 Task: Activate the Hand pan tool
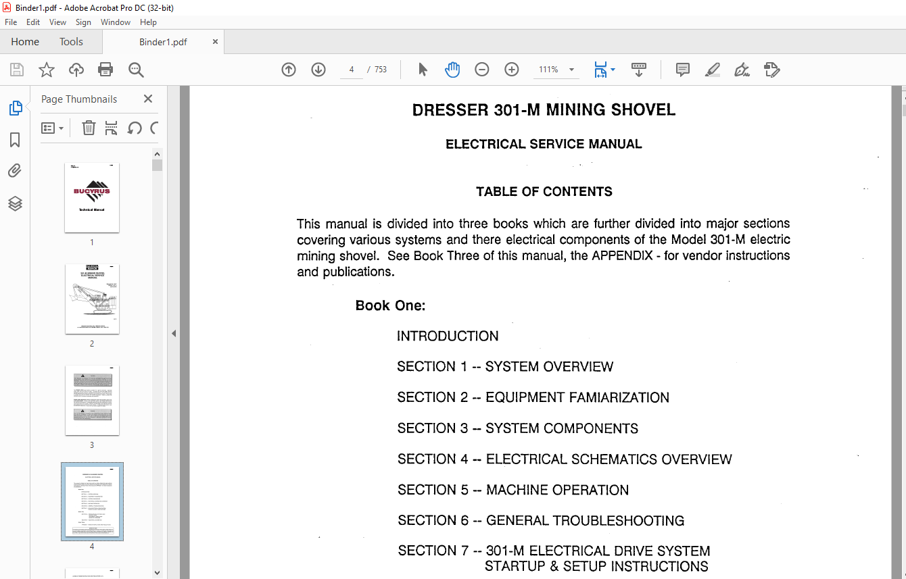[452, 70]
